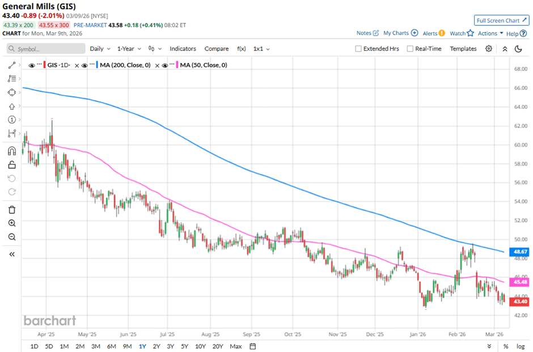Open the Templates menu

pyautogui.click(x=463, y=49)
